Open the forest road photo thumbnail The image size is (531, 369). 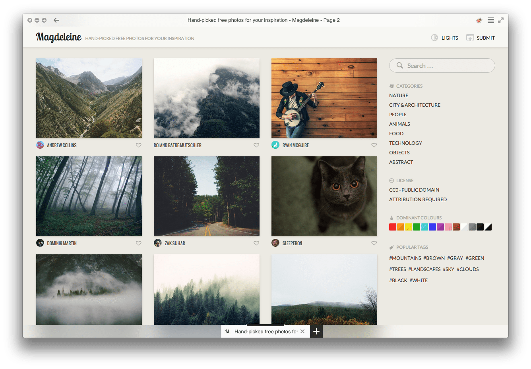tap(207, 196)
